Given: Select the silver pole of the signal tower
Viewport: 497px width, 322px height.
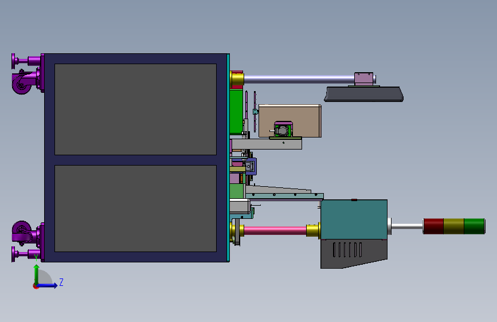Looking at the screenshot, I should [408, 226].
